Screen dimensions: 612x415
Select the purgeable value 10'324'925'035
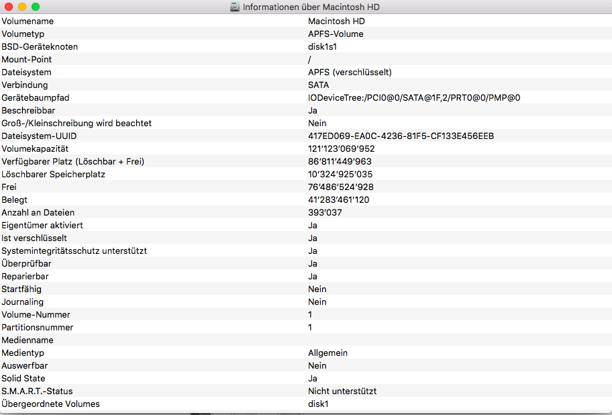340,174
